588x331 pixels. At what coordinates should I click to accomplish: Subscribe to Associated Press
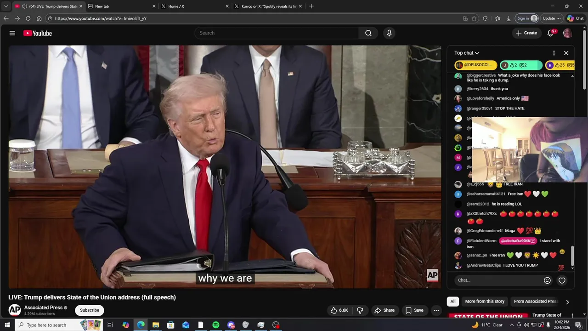pyautogui.click(x=90, y=310)
